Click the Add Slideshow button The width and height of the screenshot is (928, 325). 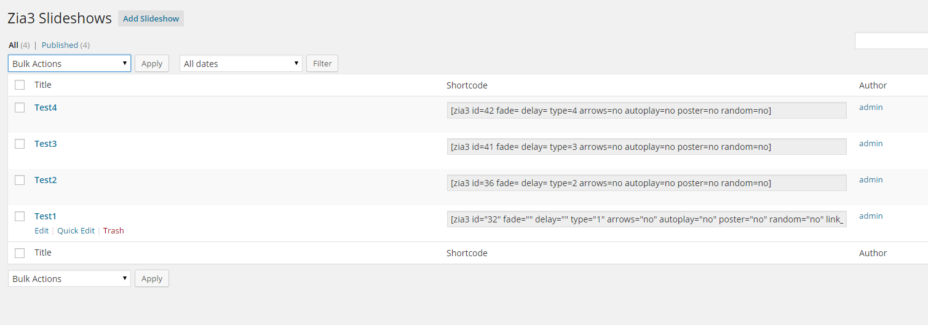pos(151,18)
